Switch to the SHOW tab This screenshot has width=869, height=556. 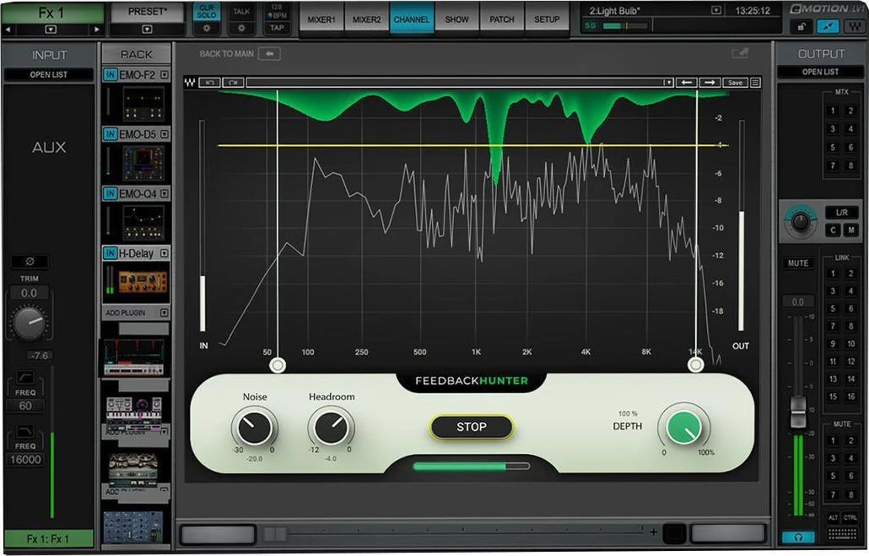[x=457, y=18]
